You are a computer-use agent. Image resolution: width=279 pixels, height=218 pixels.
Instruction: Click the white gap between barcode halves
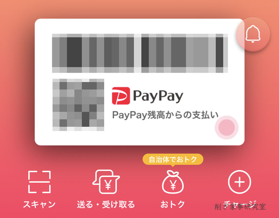click(138, 53)
